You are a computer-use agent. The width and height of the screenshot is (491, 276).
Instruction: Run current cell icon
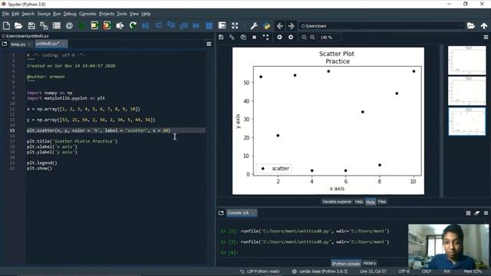click(x=94, y=25)
